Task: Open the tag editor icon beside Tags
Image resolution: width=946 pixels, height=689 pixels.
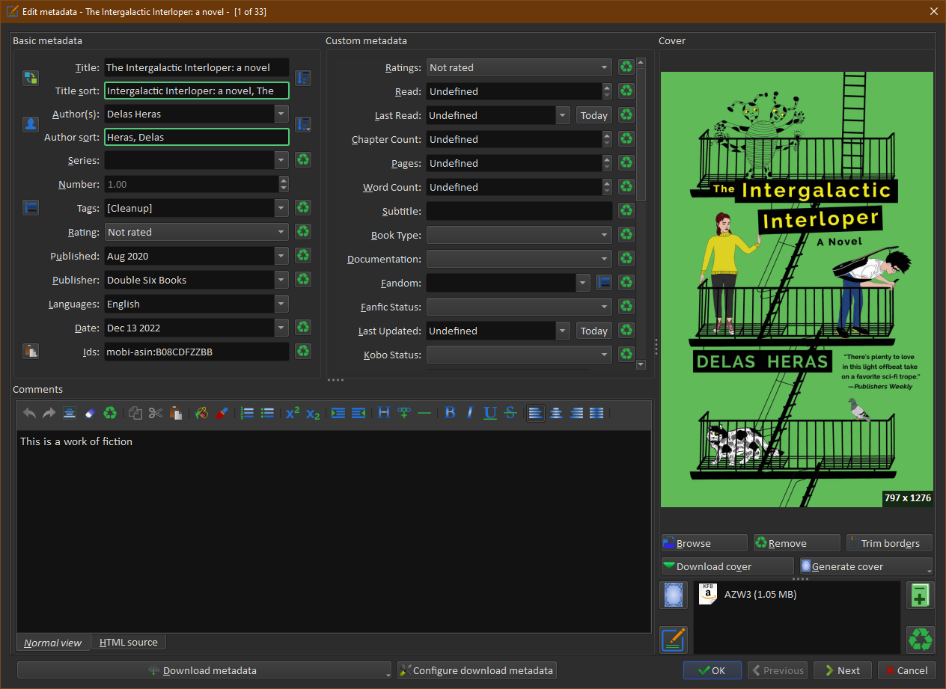Action: (31, 208)
